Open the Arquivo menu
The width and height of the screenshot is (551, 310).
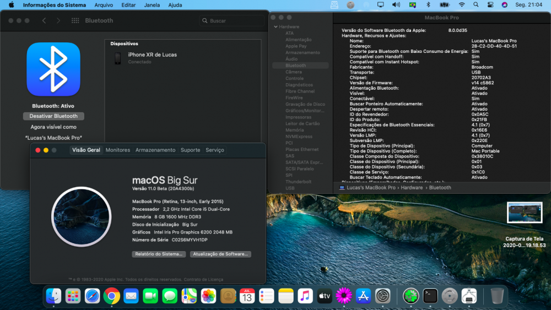(104, 5)
